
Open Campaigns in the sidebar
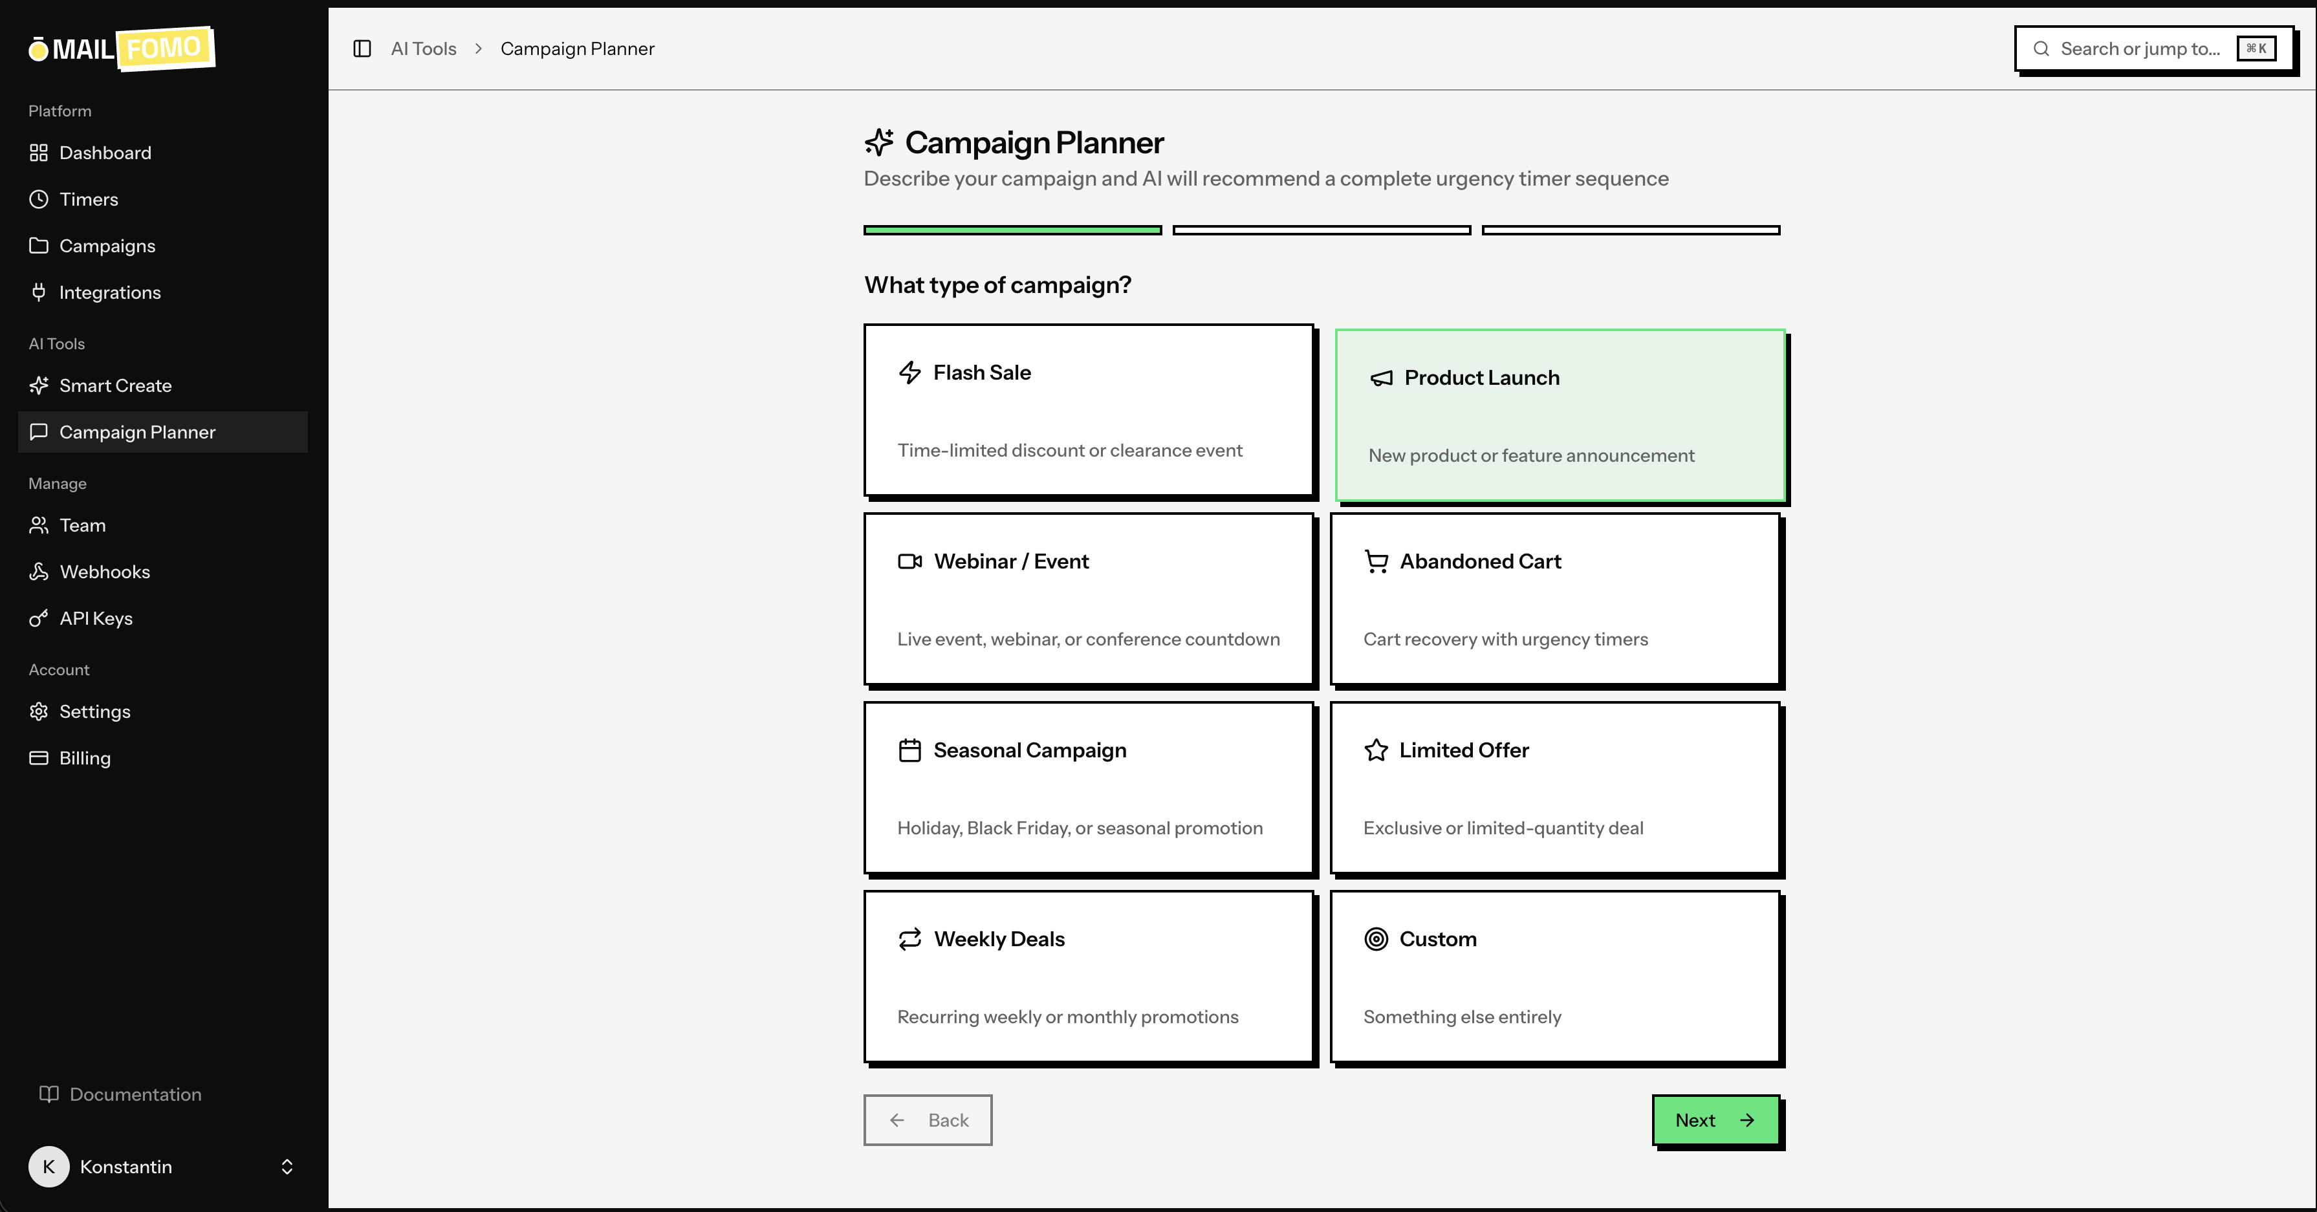(x=107, y=246)
